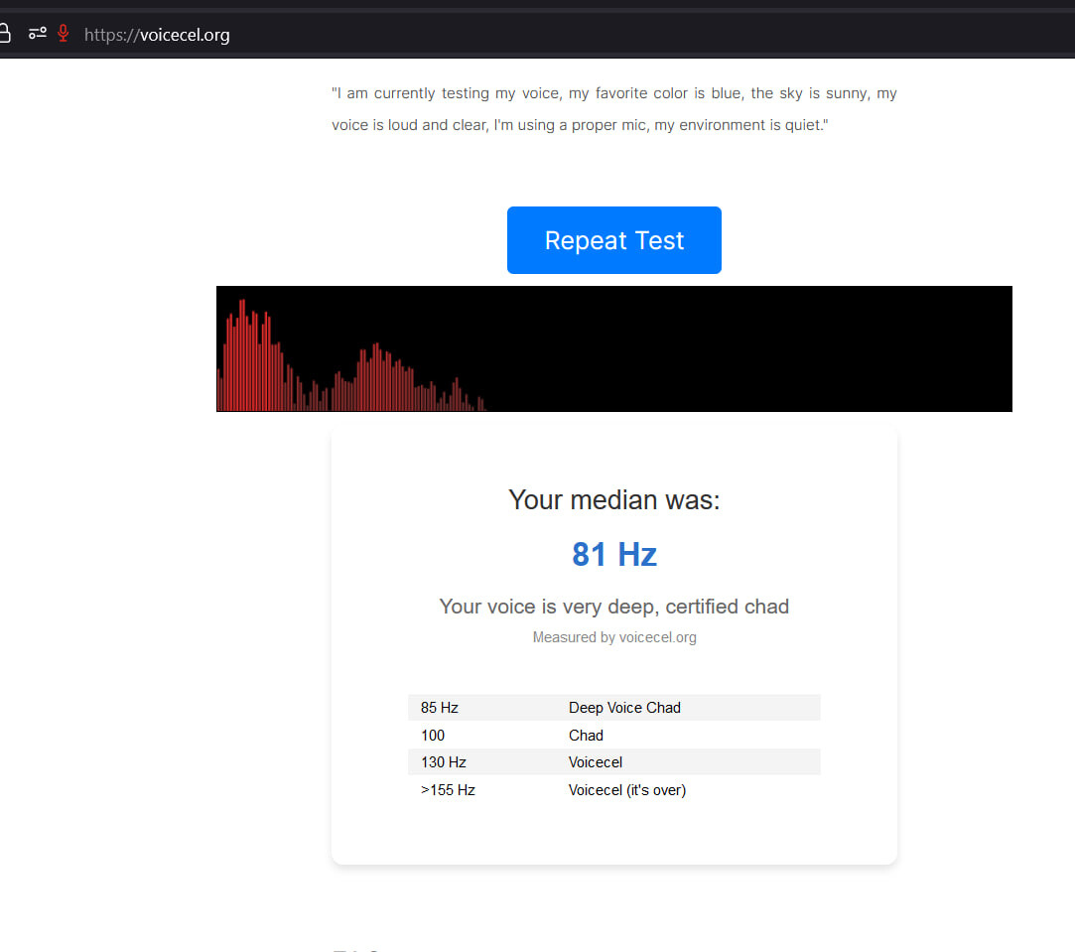
Task: Click the padlock icon beside the URL
Action: pos(5,34)
